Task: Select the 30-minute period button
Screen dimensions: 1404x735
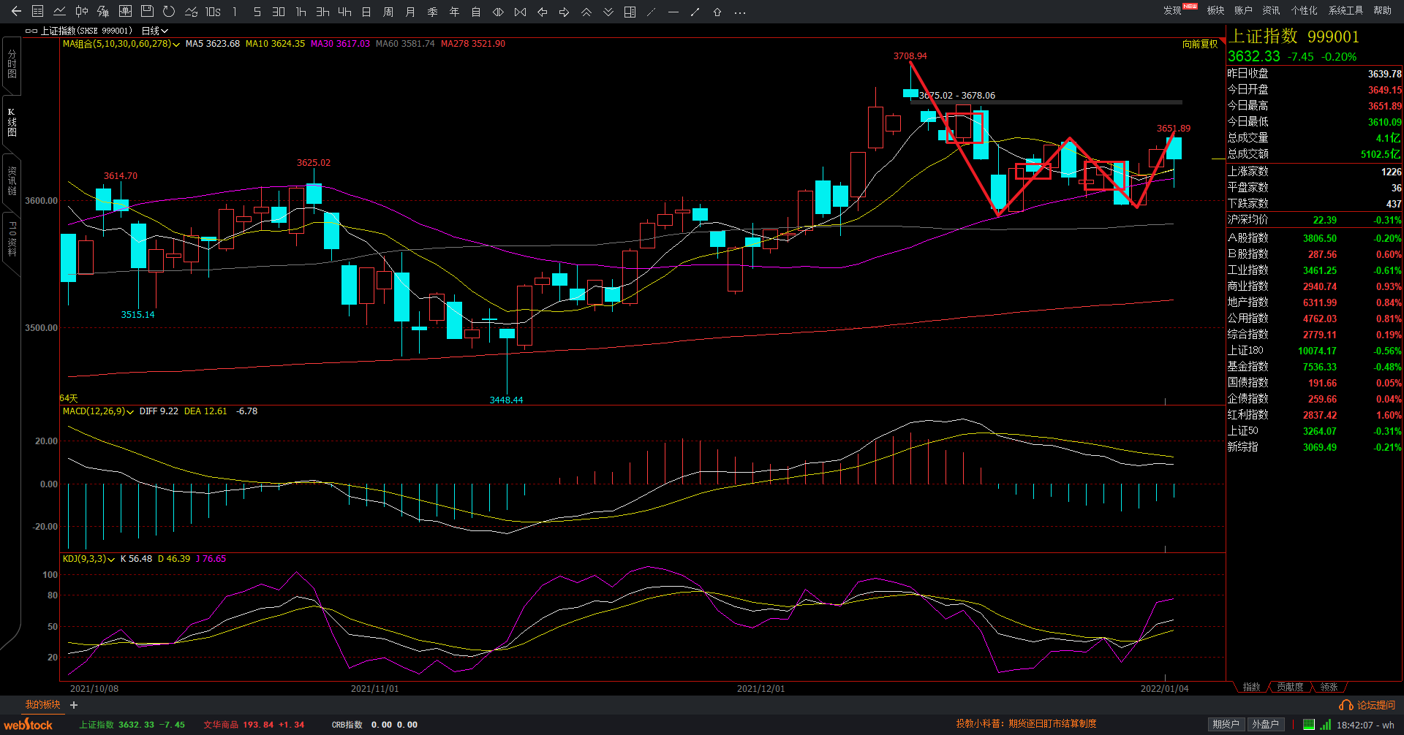Action: [279, 12]
